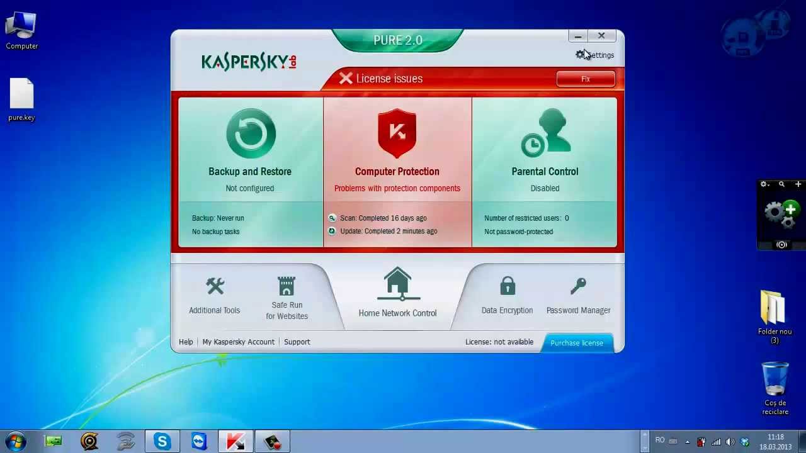Open the dark spade-card taskbar icon
The image size is (806, 453).
tap(272, 441)
